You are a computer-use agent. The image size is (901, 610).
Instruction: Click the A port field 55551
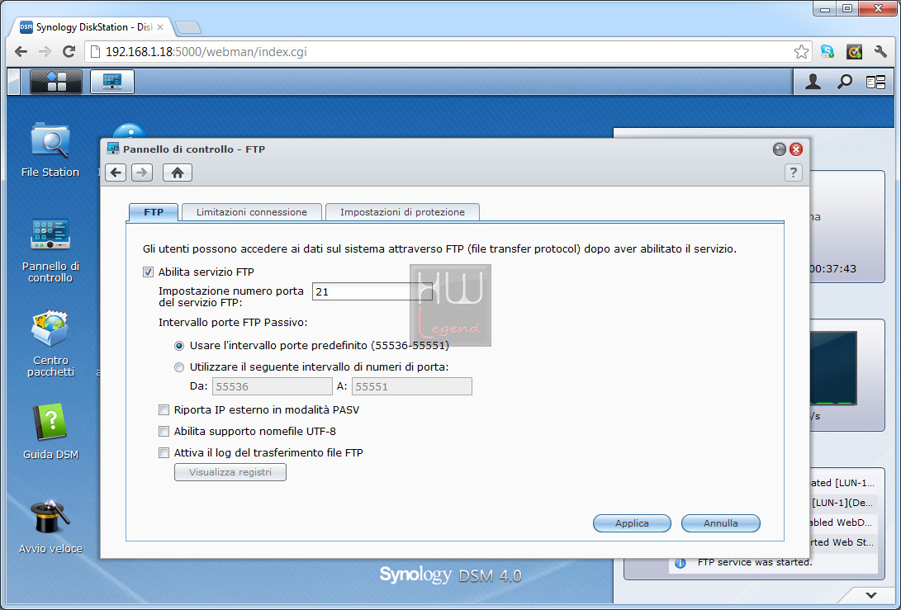click(412, 386)
